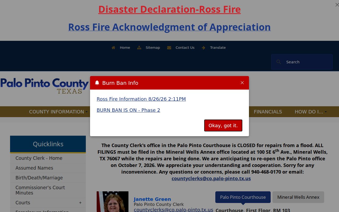Click the Home link in top bar
The width and height of the screenshot is (339, 212).
pyautogui.click(x=125, y=48)
